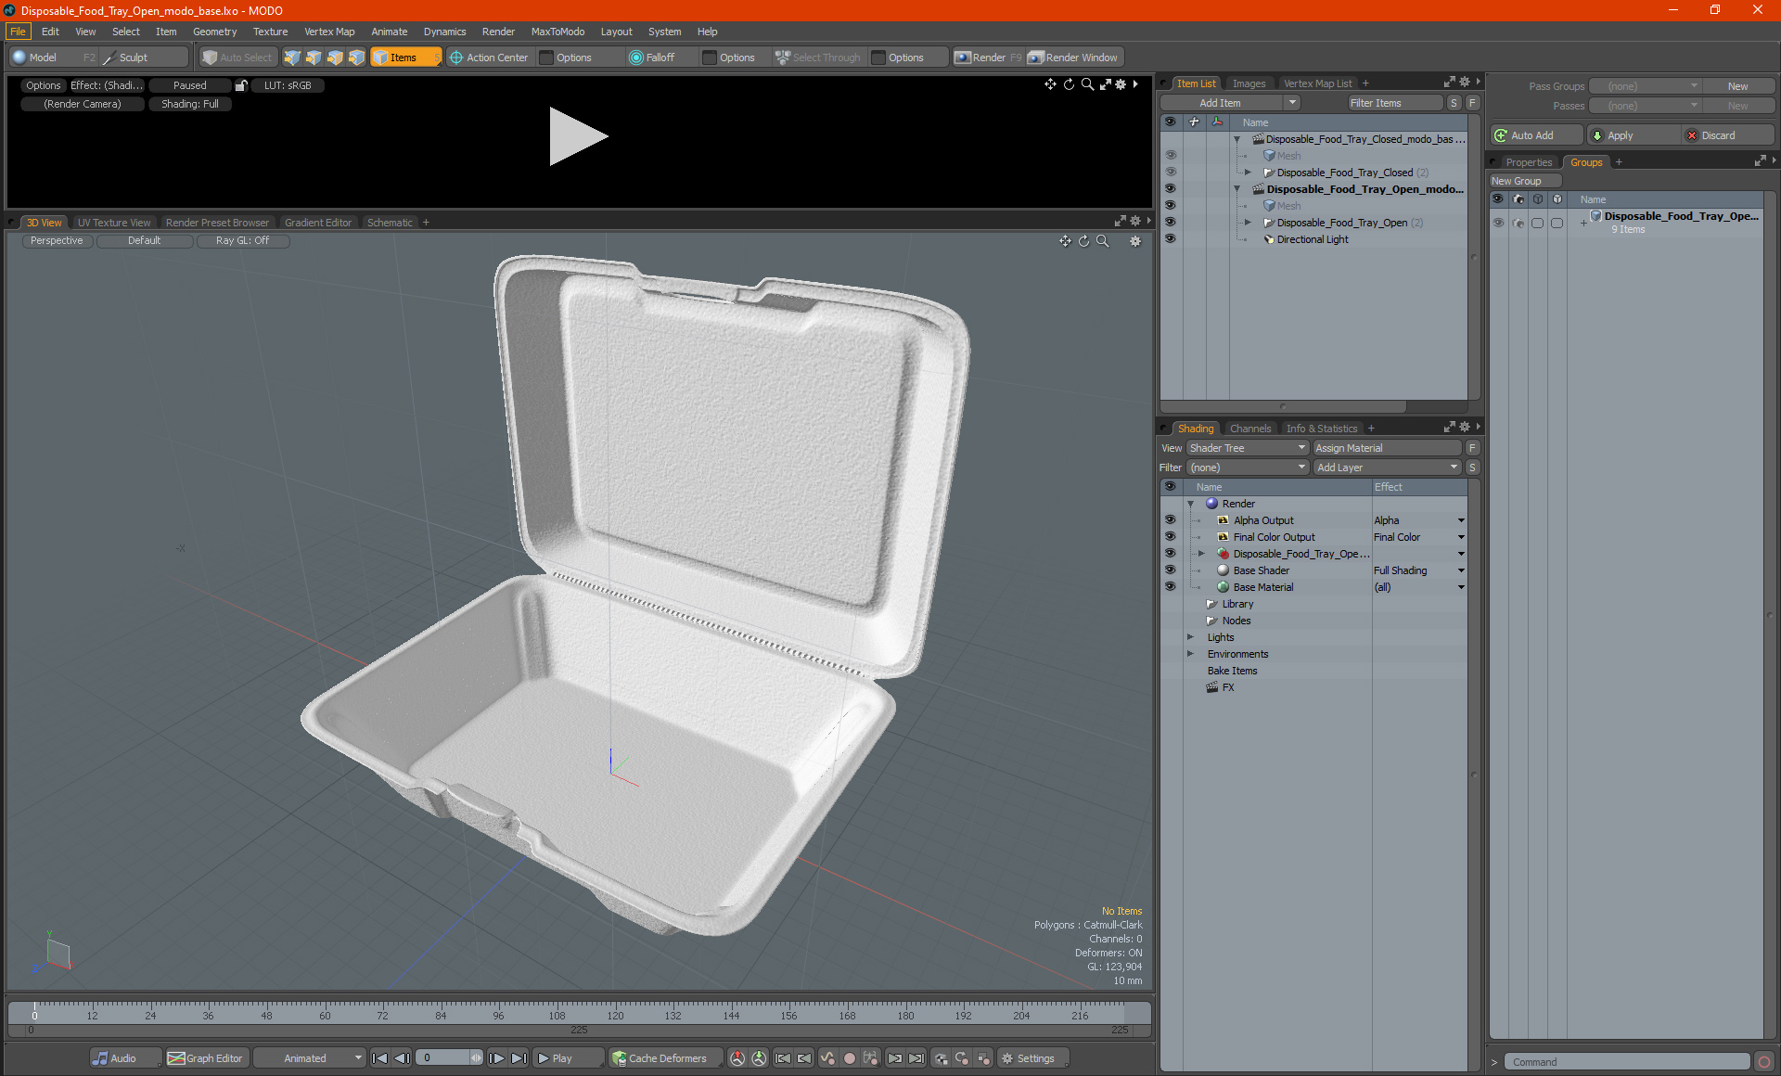Open the Add Layer dropdown

(1387, 468)
